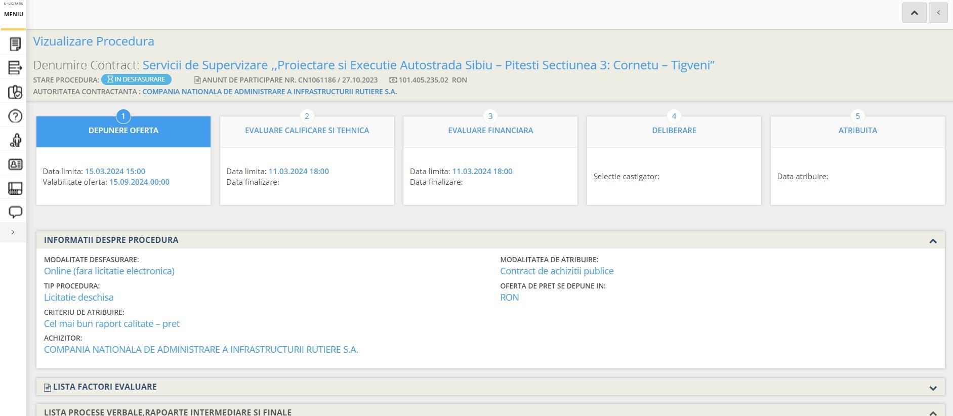
Task: Click the IN DESFASURARE status badge
Action: 136,79
